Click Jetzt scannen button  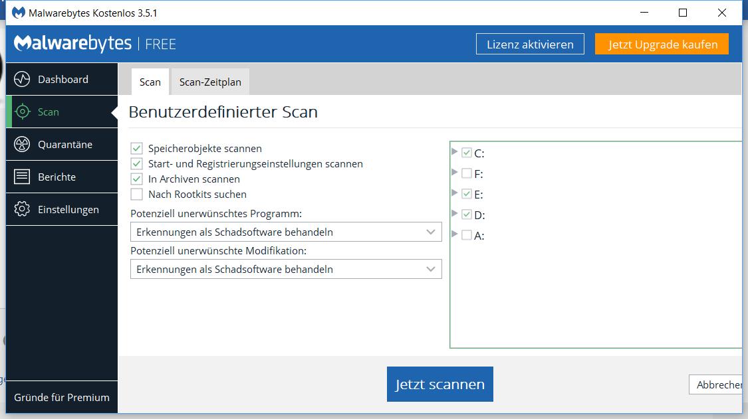(440, 384)
